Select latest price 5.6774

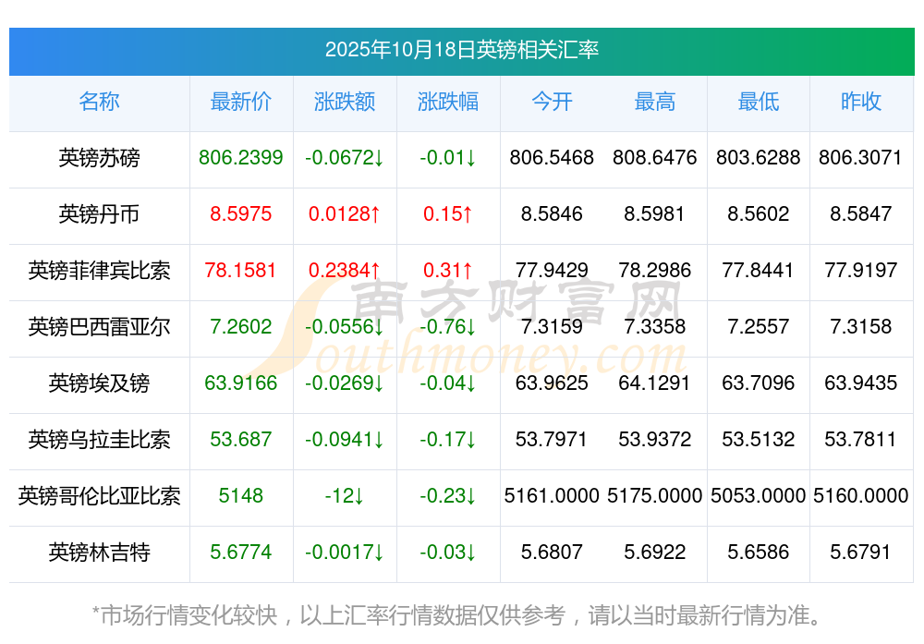pyautogui.click(x=241, y=553)
